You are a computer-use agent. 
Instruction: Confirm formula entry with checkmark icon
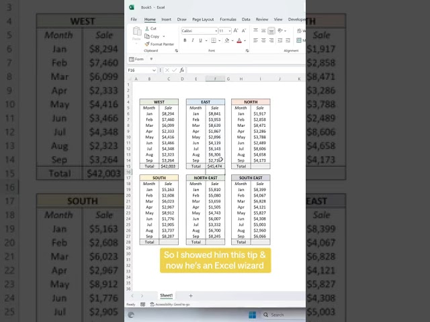coord(174,70)
